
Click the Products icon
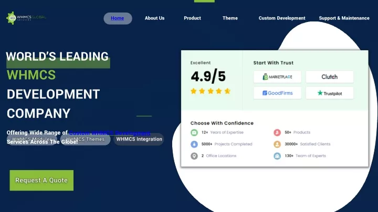point(277,132)
